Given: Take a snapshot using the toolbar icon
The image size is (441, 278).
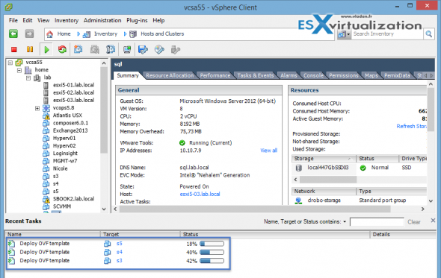Looking at the screenshot, I should 78,50.
